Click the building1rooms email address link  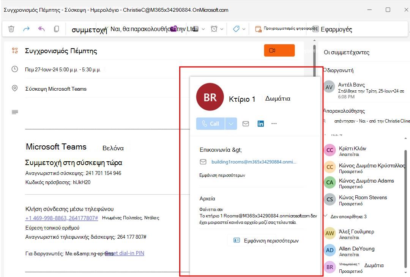click(x=254, y=162)
